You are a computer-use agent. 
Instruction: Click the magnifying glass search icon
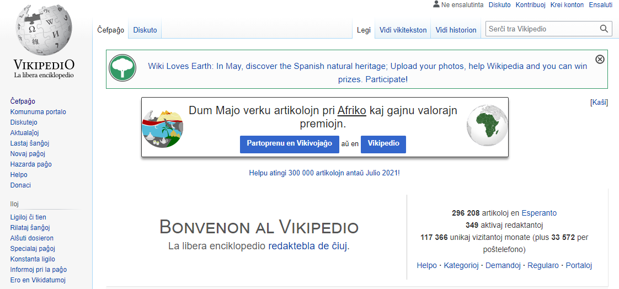604,29
